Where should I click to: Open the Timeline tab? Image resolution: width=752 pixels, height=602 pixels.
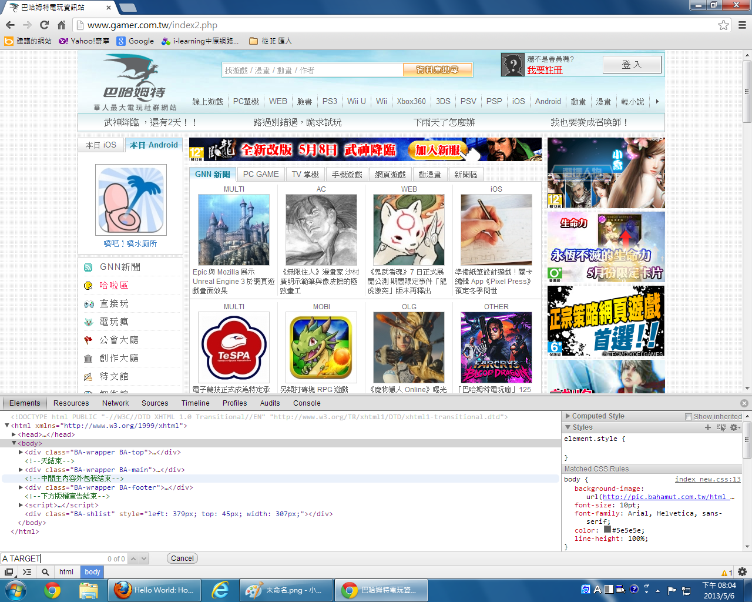click(195, 403)
